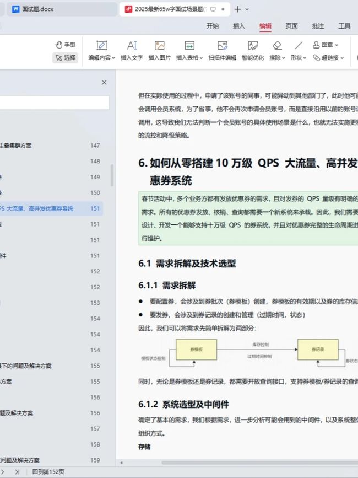
Task: Select outline row with page number 148
Action: pyautogui.click(x=51, y=162)
